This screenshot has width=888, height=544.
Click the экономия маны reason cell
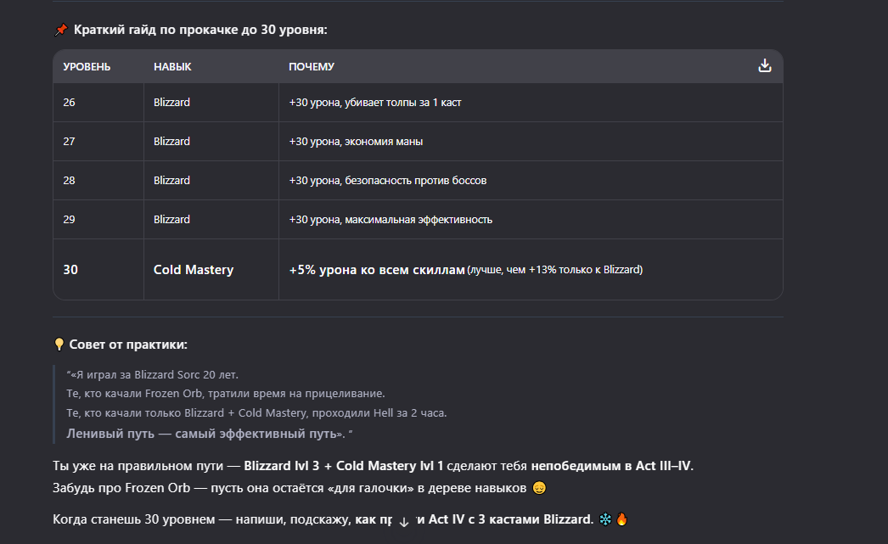[x=356, y=141]
